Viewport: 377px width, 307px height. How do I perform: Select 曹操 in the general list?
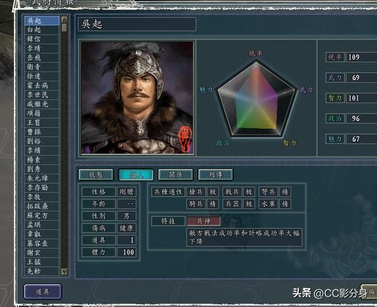[x=42, y=132]
